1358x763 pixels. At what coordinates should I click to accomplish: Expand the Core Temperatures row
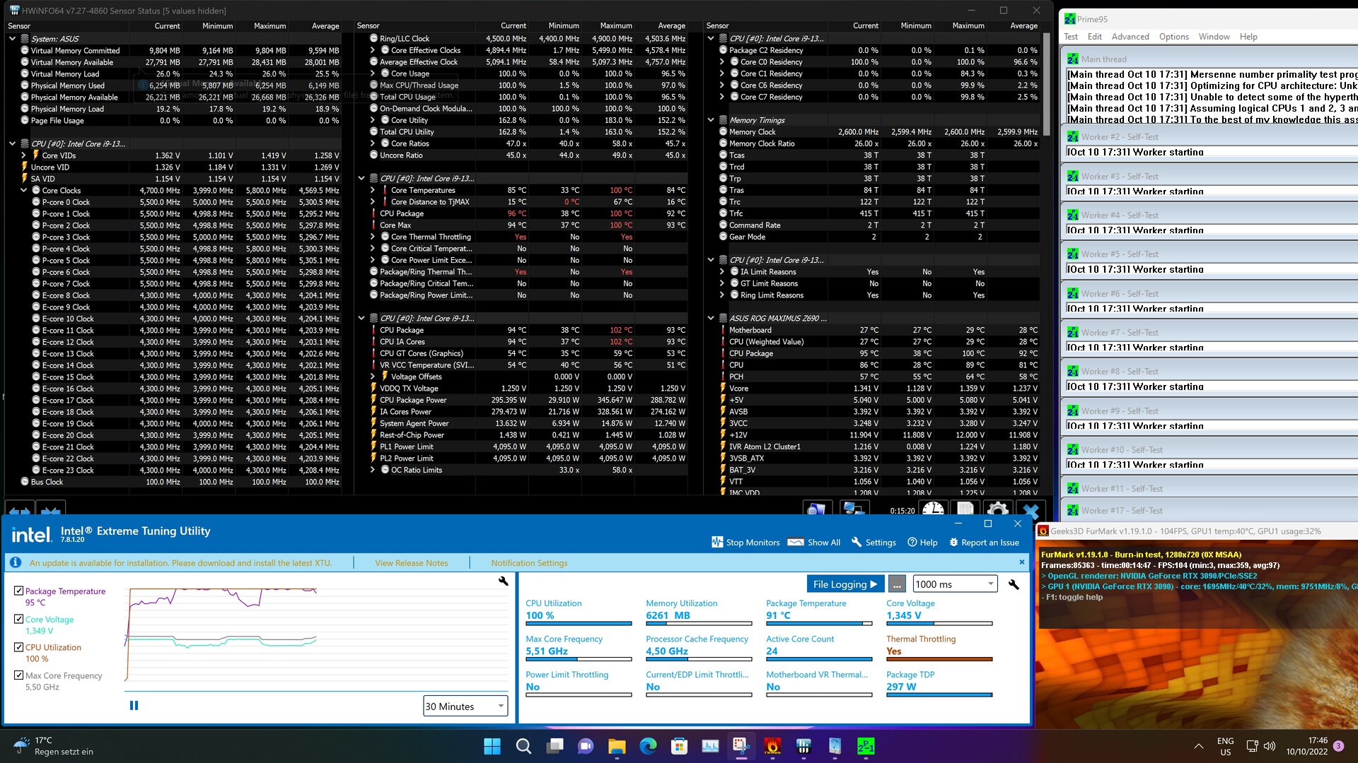pos(373,190)
